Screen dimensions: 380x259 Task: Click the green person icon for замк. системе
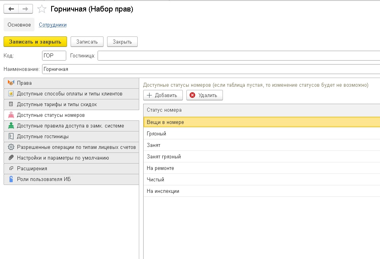pos(11,126)
